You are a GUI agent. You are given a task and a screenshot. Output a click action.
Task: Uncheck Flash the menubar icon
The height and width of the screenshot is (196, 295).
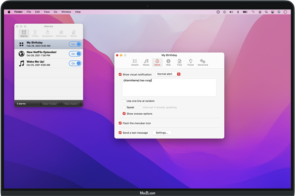(x=120, y=123)
